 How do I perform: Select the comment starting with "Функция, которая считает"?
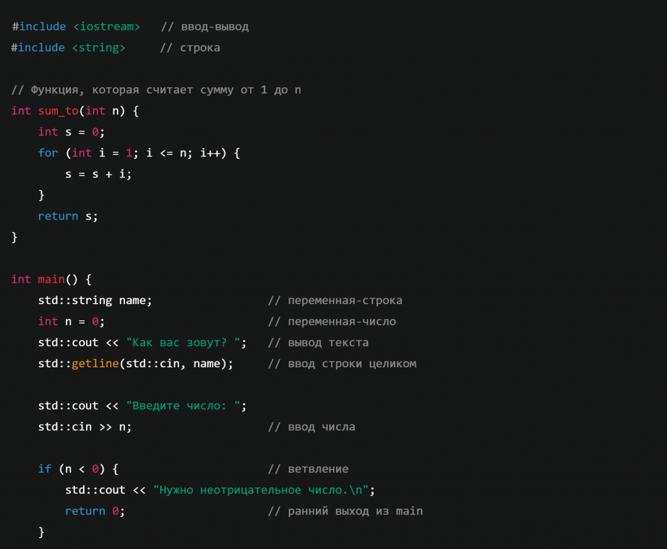pos(156,90)
